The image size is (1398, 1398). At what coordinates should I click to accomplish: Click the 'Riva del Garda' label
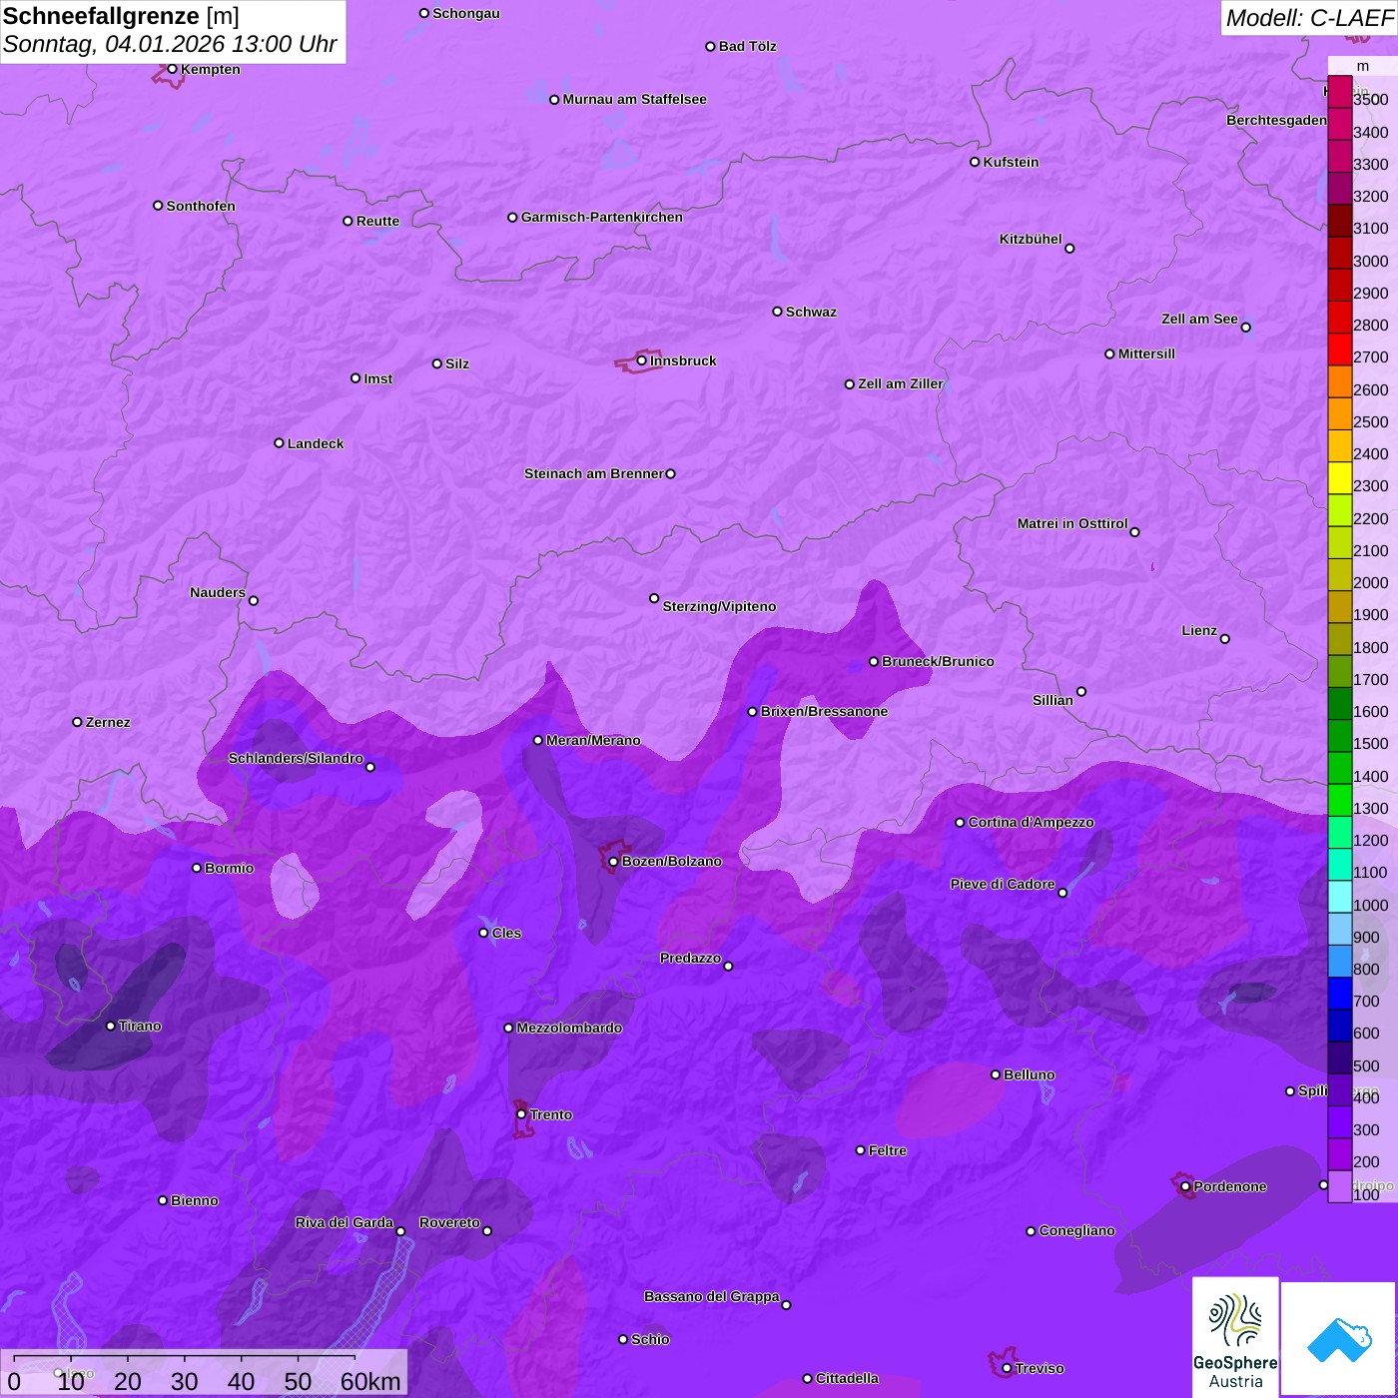tap(345, 1222)
